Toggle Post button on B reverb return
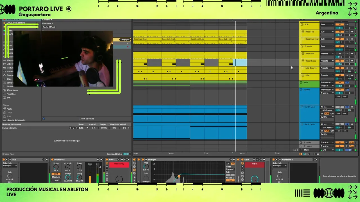 point(352,146)
